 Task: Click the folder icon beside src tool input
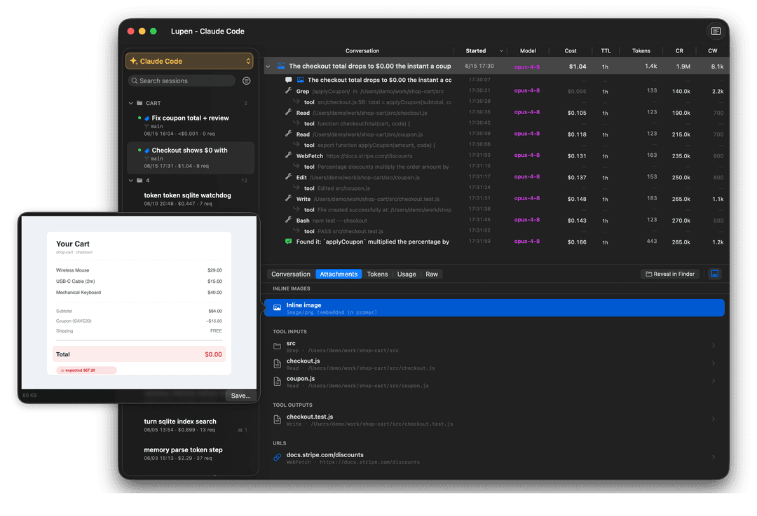pyautogui.click(x=277, y=347)
